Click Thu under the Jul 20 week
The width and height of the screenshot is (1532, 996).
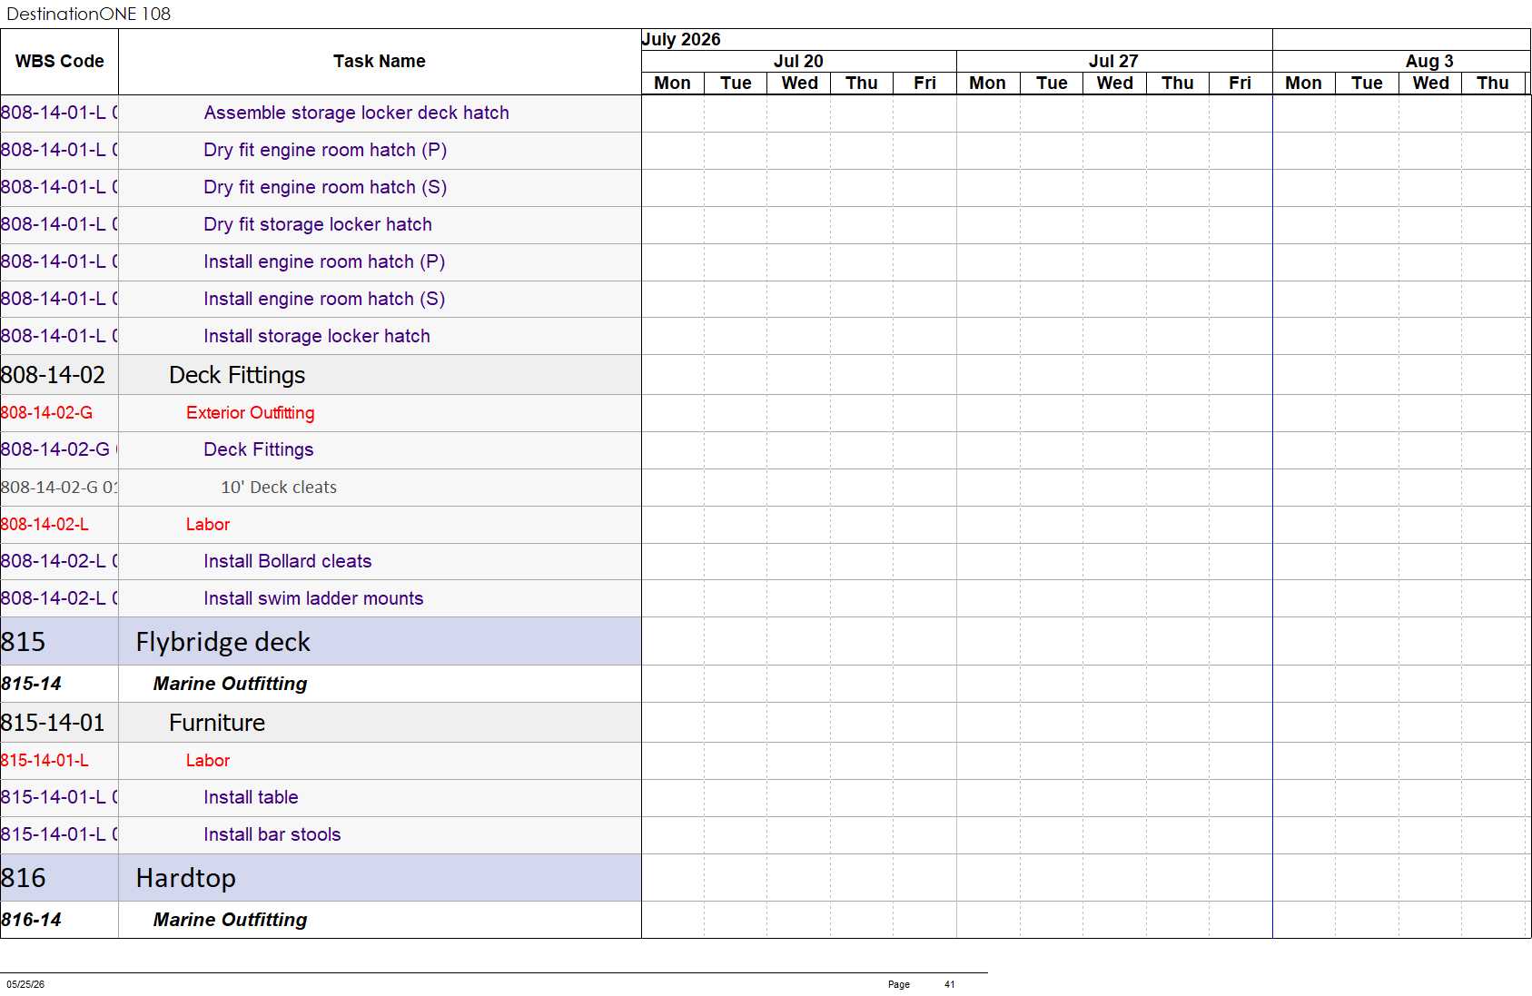pyautogui.click(x=862, y=84)
